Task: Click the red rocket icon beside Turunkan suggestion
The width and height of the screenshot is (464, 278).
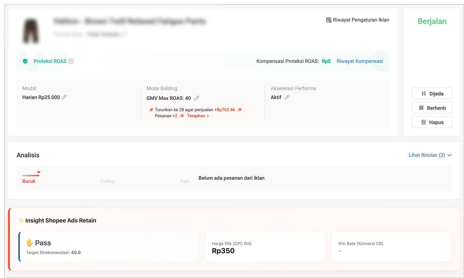Action: (x=151, y=110)
